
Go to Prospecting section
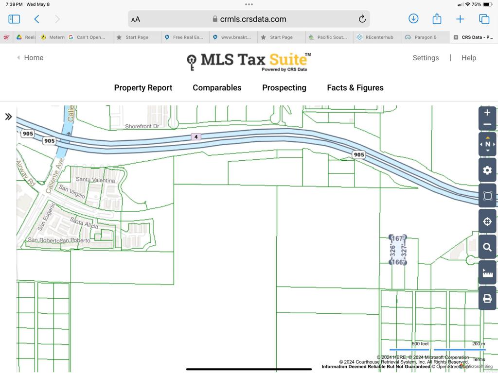coord(284,88)
